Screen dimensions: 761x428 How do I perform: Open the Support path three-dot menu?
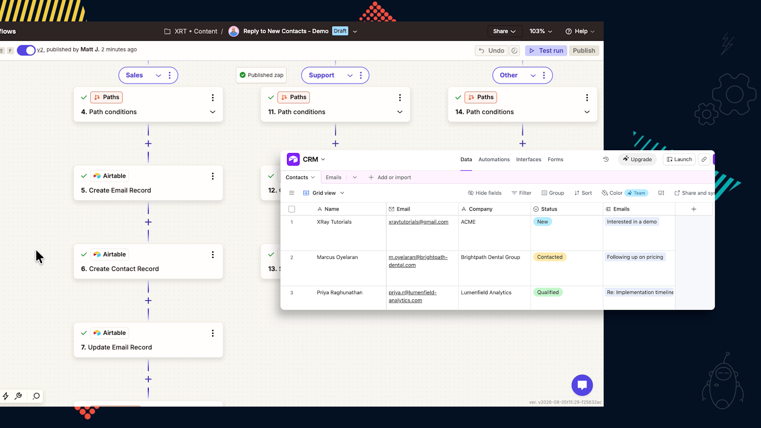point(361,75)
